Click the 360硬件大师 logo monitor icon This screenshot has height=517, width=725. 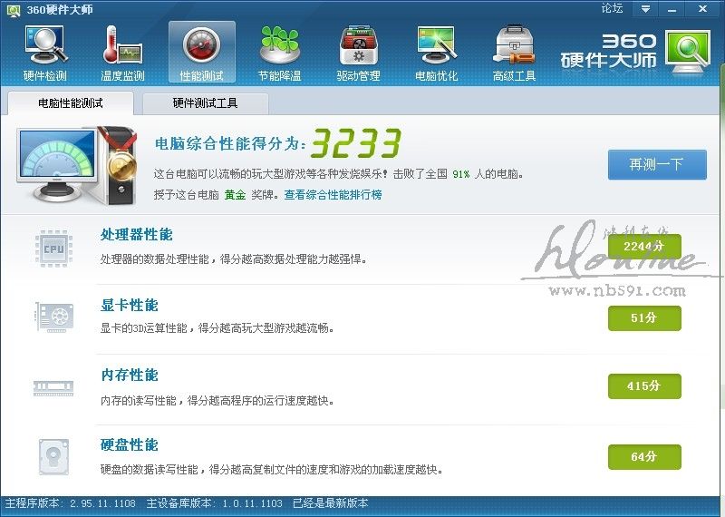pos(688,51)
